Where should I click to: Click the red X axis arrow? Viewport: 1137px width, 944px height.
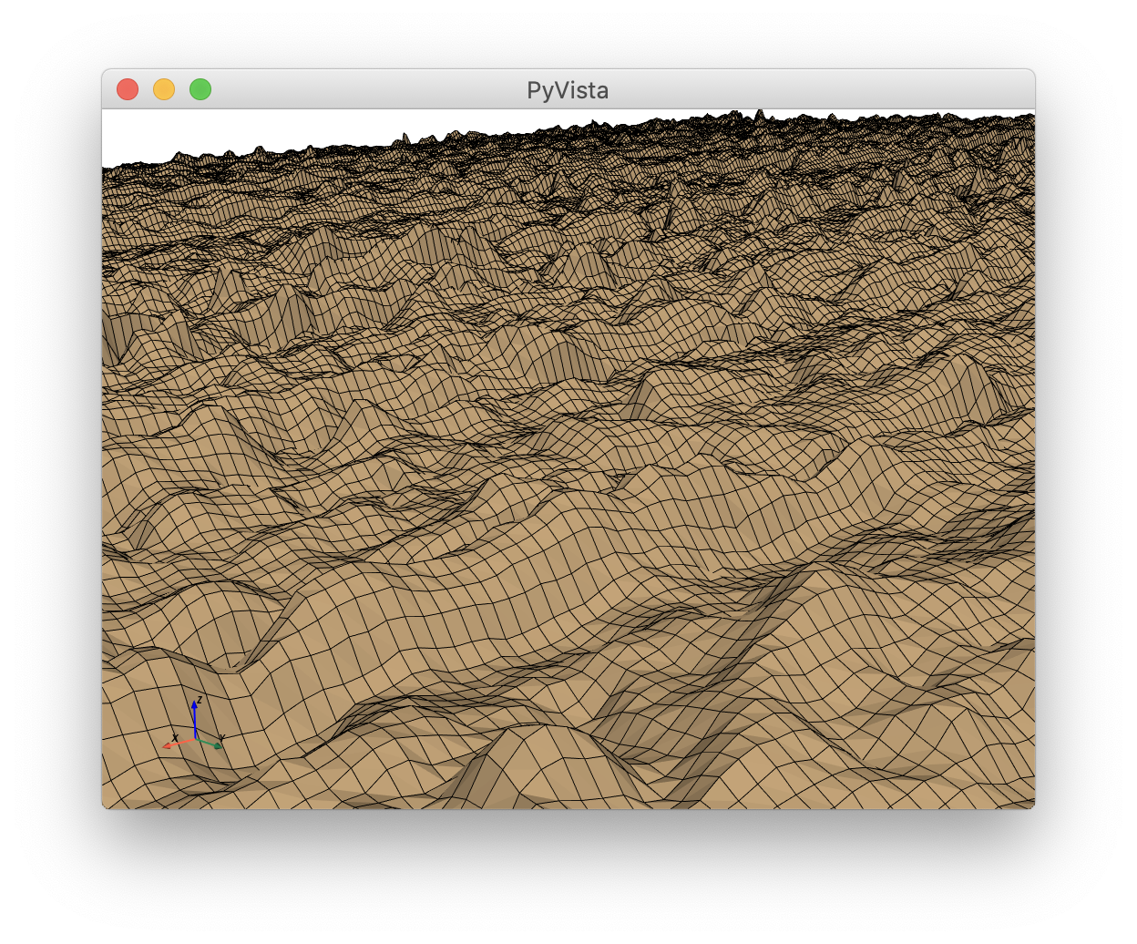pos(179,744)
